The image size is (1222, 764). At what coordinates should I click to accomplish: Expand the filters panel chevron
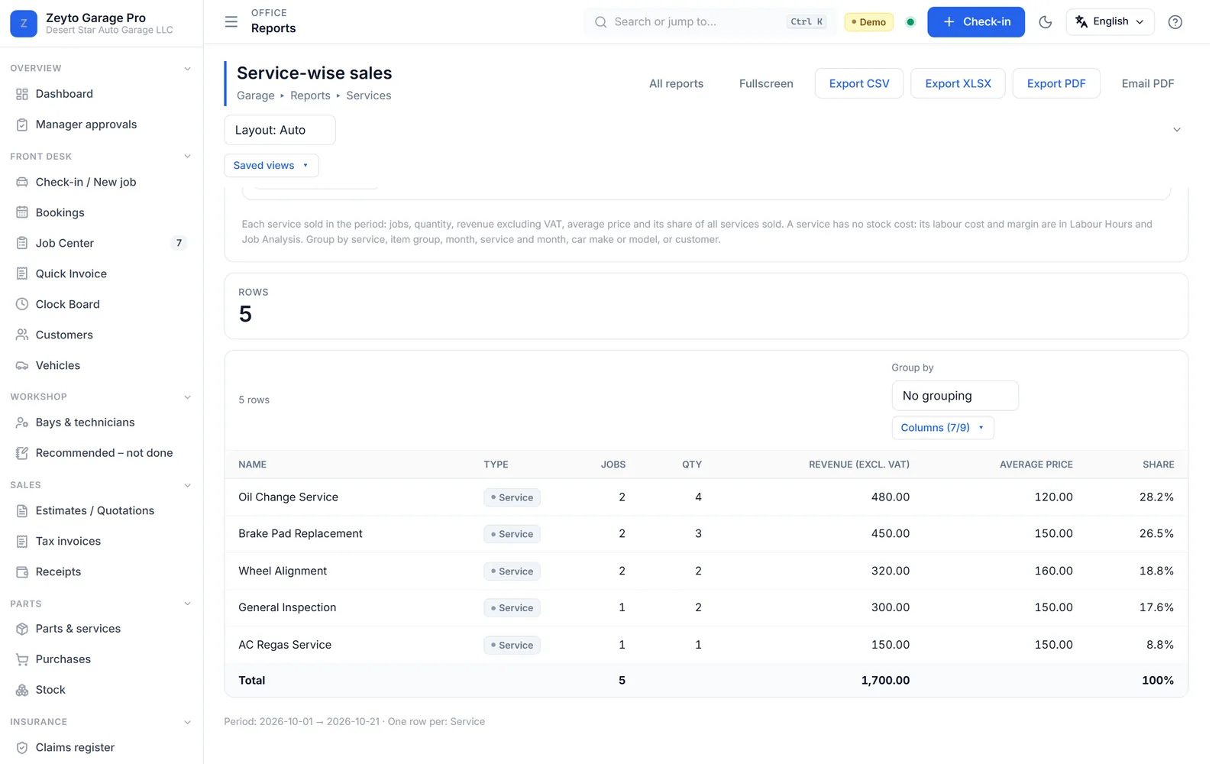[1176, 130]
